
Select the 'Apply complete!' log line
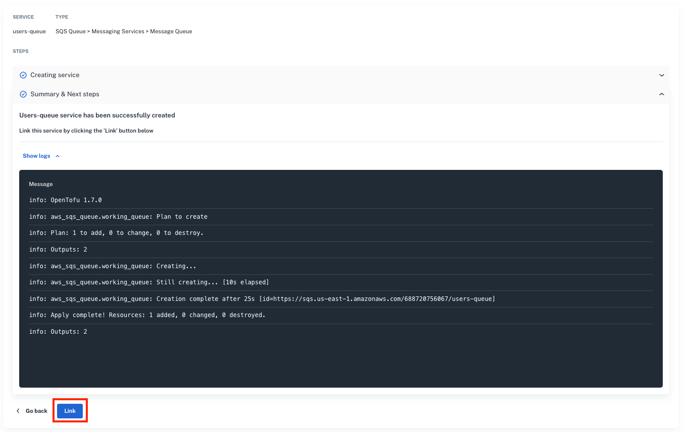click(147, 315)
